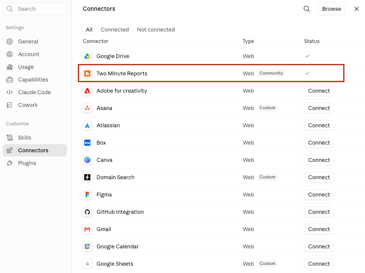This screenshot has width=365, height=273.
Task: Click the Usage bar chart icon
Action: 10,67
